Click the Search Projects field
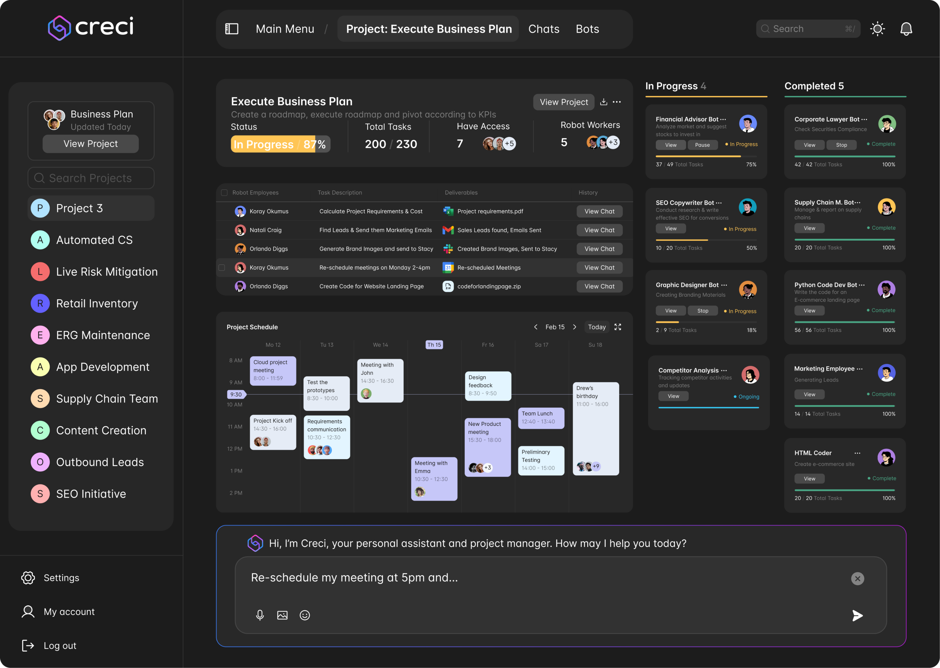The width and height of the screenshot is (940, 668). (x=91, y=178)
